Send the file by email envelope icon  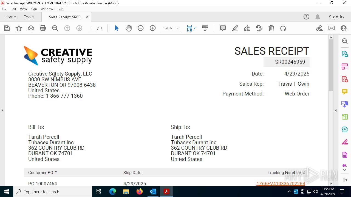(332, 28)
